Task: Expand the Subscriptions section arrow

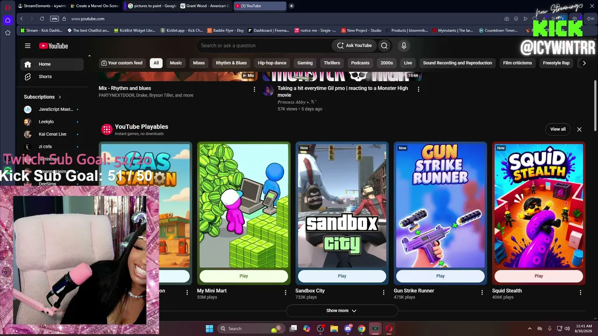Action: coord(60,97)
